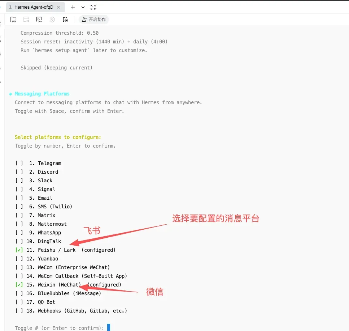Click the QQ Bot platform entry
Image resolution: width=349 pixels, height=331 pixels.
click(x=46, y=302)
